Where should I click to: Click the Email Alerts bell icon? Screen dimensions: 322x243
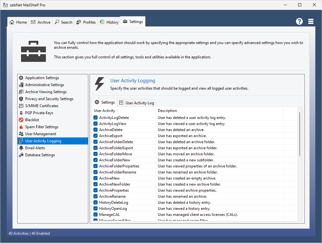click(21, 148)
